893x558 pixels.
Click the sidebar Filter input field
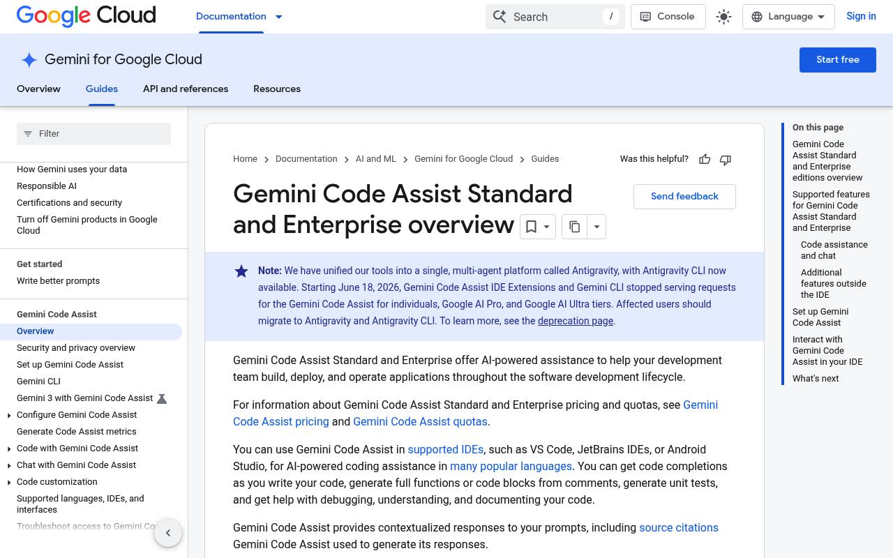coord(93,134)
